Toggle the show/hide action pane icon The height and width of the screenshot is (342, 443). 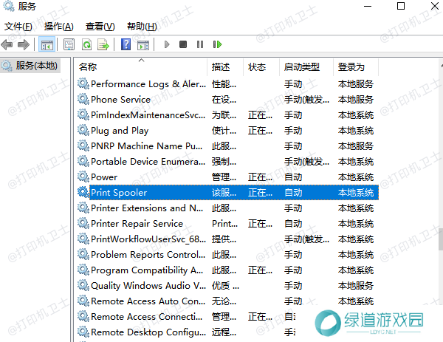pyautogui.click(x=143, y=44)
